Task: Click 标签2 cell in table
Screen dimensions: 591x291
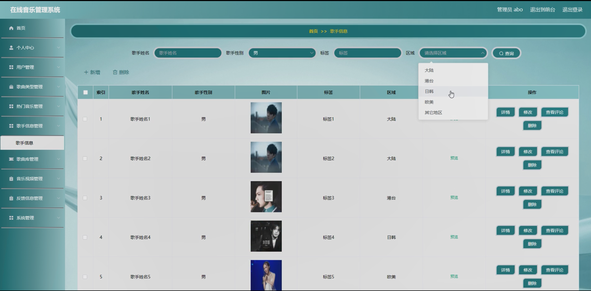Action: (x=328, y=158)
